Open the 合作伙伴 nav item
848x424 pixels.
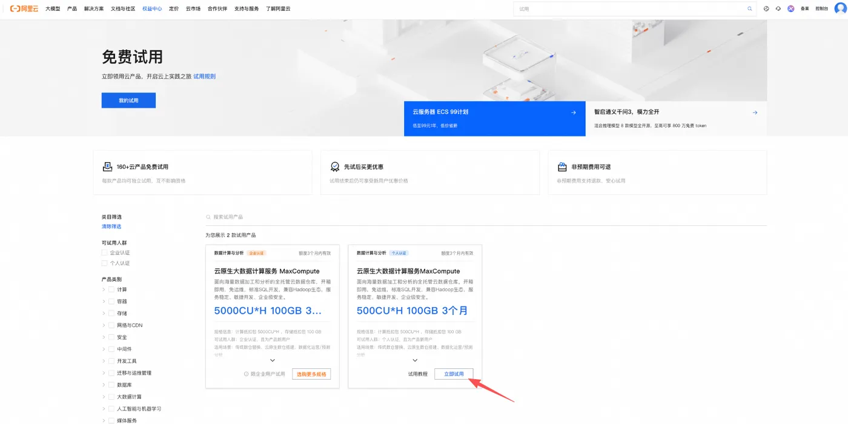tap(217, 9)
